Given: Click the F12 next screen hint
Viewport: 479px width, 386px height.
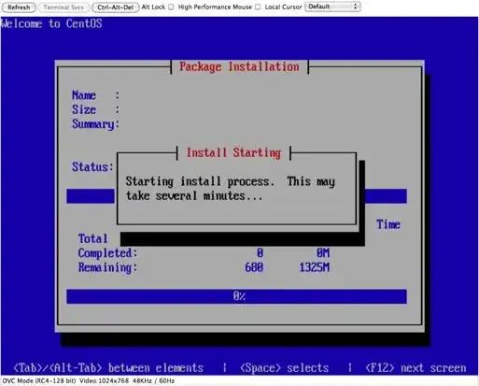Looking at the screenshot, I should click(416, 368).
